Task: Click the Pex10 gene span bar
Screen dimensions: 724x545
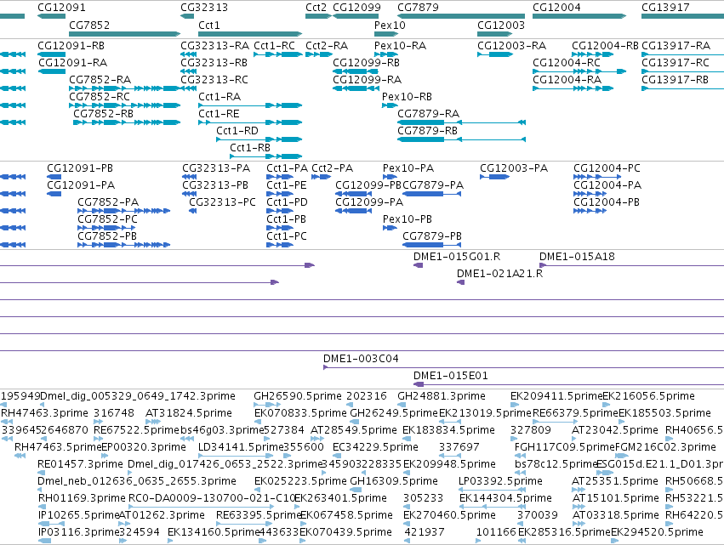Action: (x=386, y=34)
